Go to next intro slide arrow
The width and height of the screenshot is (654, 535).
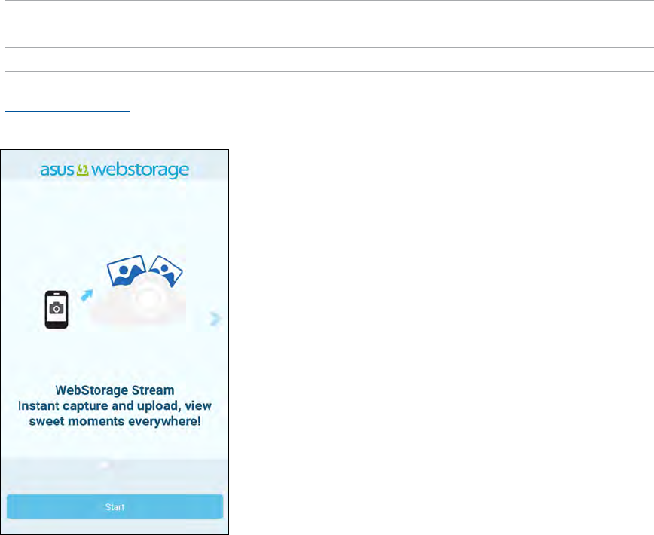[215, 319]
